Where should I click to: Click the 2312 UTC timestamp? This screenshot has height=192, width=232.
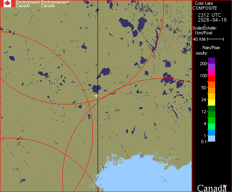209,15
